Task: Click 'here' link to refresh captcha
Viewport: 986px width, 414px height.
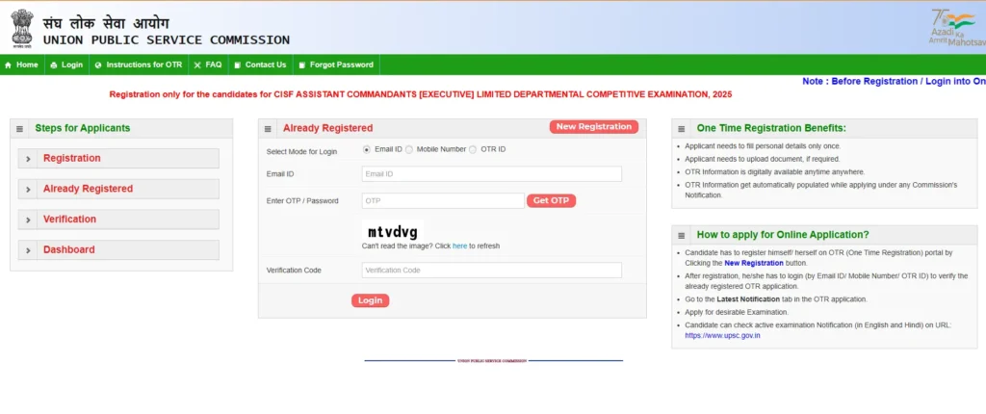Action: click(x=459, y=246)
